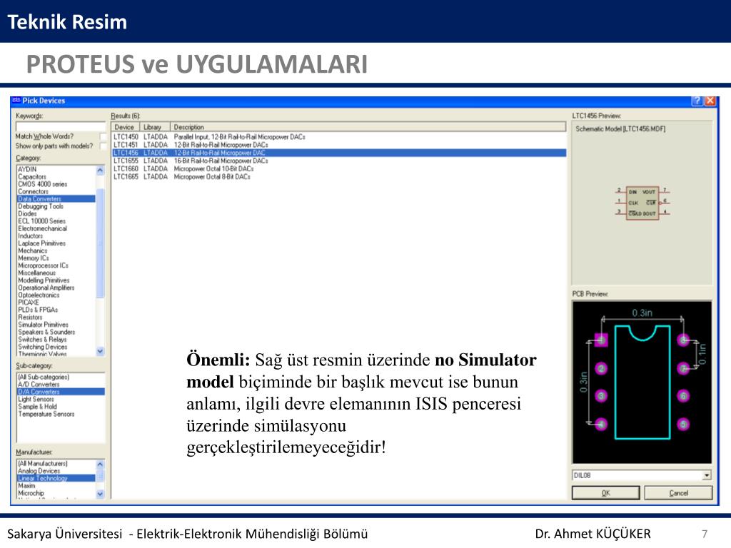Screen dimensions: 731x548
Task: Select ECL 10000 Series category
Action: coord(56,221)
